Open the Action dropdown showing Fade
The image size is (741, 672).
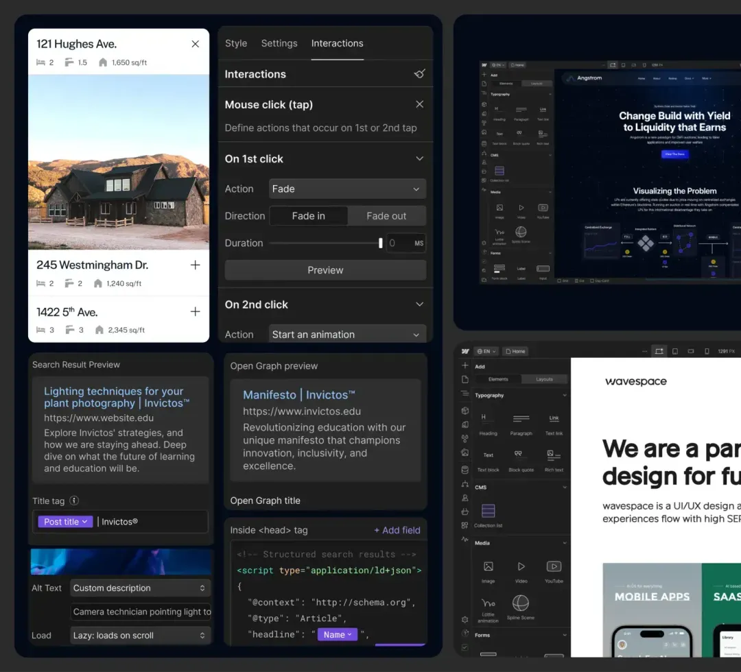pos(347,189)
